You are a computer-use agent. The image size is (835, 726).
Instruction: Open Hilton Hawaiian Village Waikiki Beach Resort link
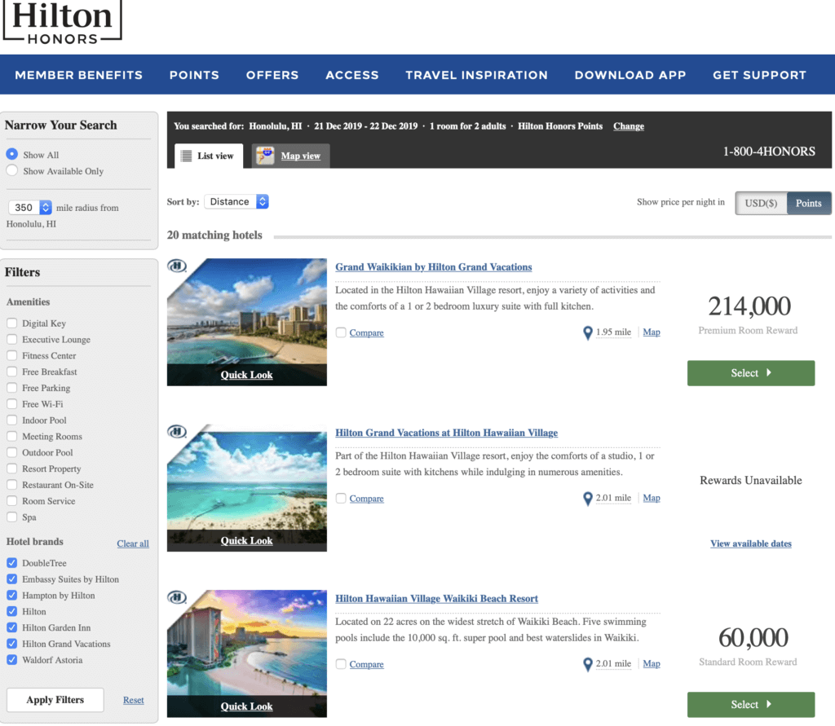[437, 599]
